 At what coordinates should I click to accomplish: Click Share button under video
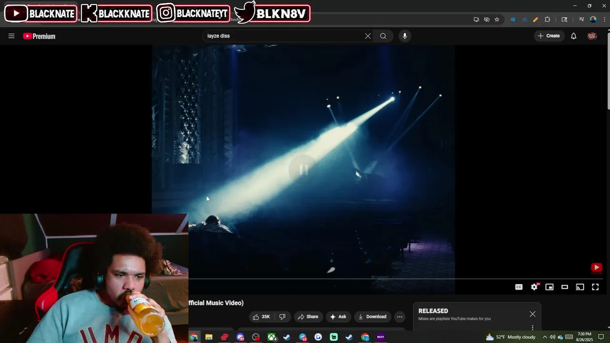pyautogui.click(x=308, y=317)
